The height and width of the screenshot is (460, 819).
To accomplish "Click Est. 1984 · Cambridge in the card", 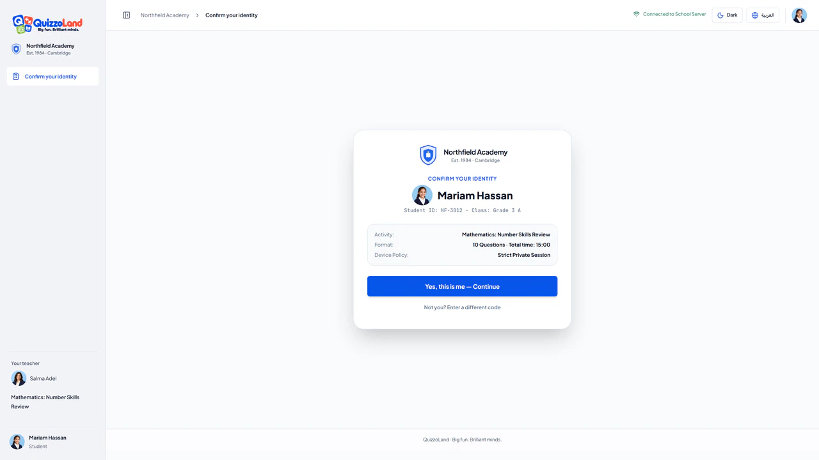I will 475,160.
